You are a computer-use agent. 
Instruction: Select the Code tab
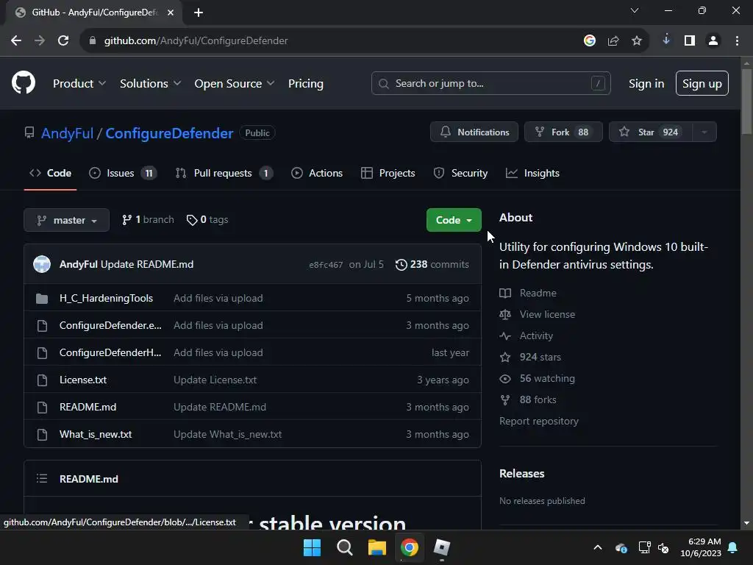click(x=51, y=173)
